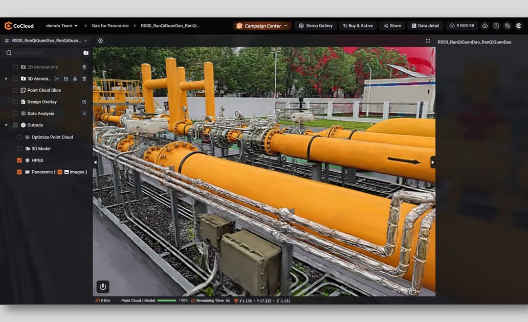Open the user account avatar icon
Image resolution: width=528 pixels, height=322 pixels.
tap(519, 26)
